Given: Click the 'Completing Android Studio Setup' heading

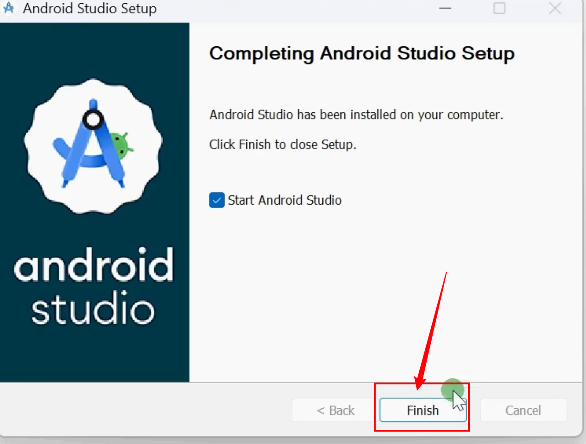Looking at the screenshot, I should coord(362,53).
